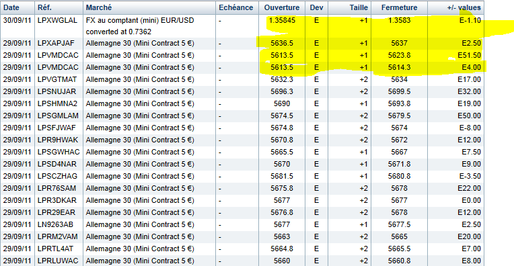Viewport: 514px width, 266px height.
Task: Open reference LPVGTMAT
Action: click(x=57, y=79)
